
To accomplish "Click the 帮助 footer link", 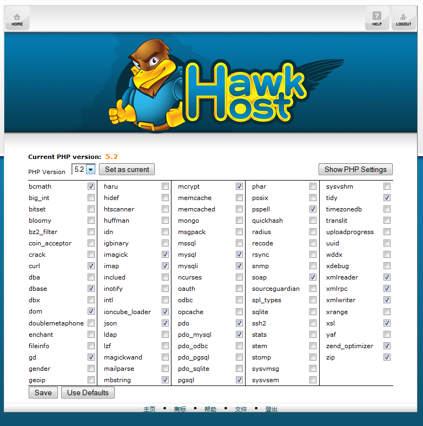I will (210, 409).
